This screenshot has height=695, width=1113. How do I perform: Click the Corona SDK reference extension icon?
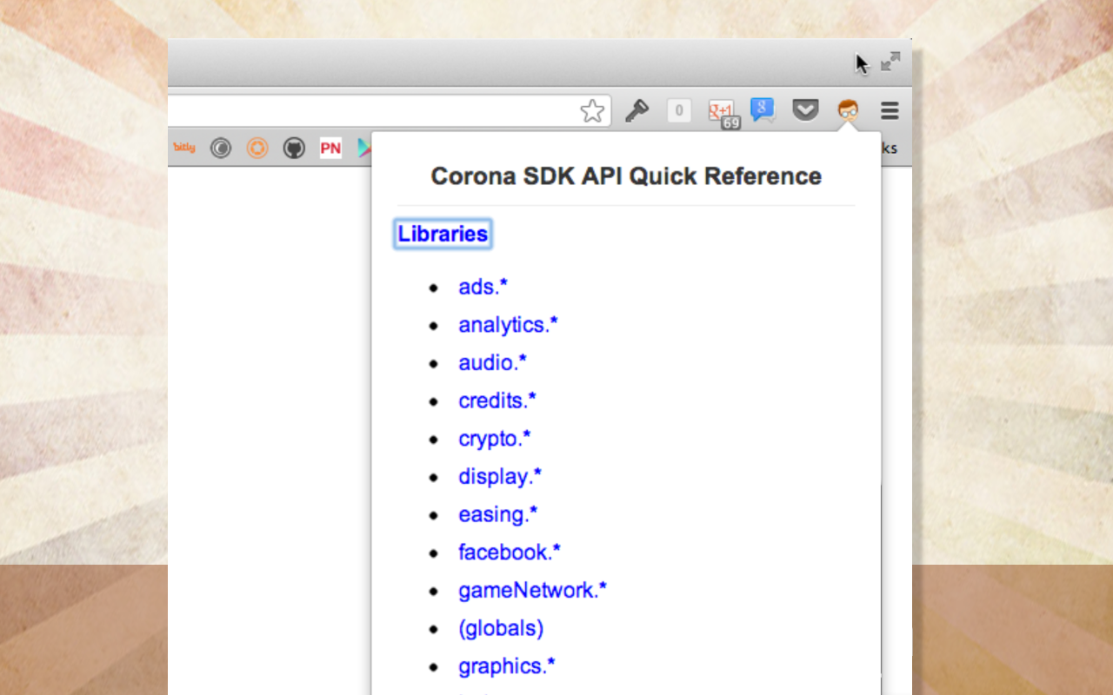tap(847, 110)
